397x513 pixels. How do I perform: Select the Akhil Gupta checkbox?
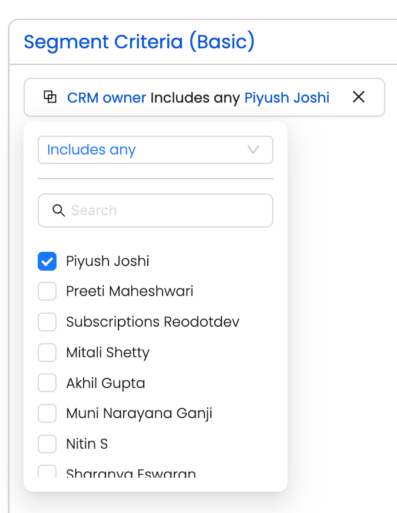47,383
